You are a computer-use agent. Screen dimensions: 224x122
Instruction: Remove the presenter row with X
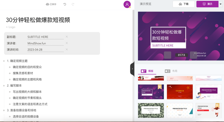pos(67,43)
